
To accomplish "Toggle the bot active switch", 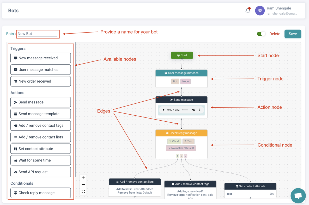I will pyautogui.click(x=261, y=34).
